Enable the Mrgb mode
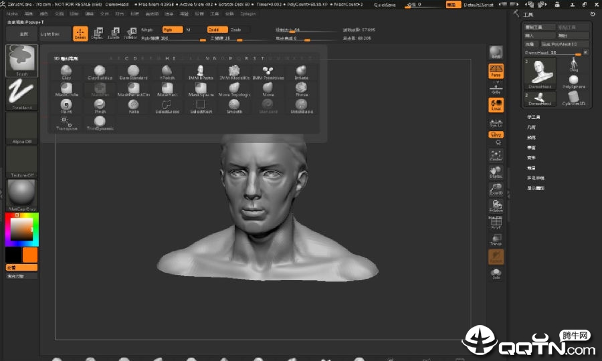 coord(150,29)
